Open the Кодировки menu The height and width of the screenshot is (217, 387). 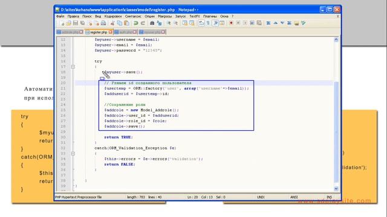coord(113,16)
